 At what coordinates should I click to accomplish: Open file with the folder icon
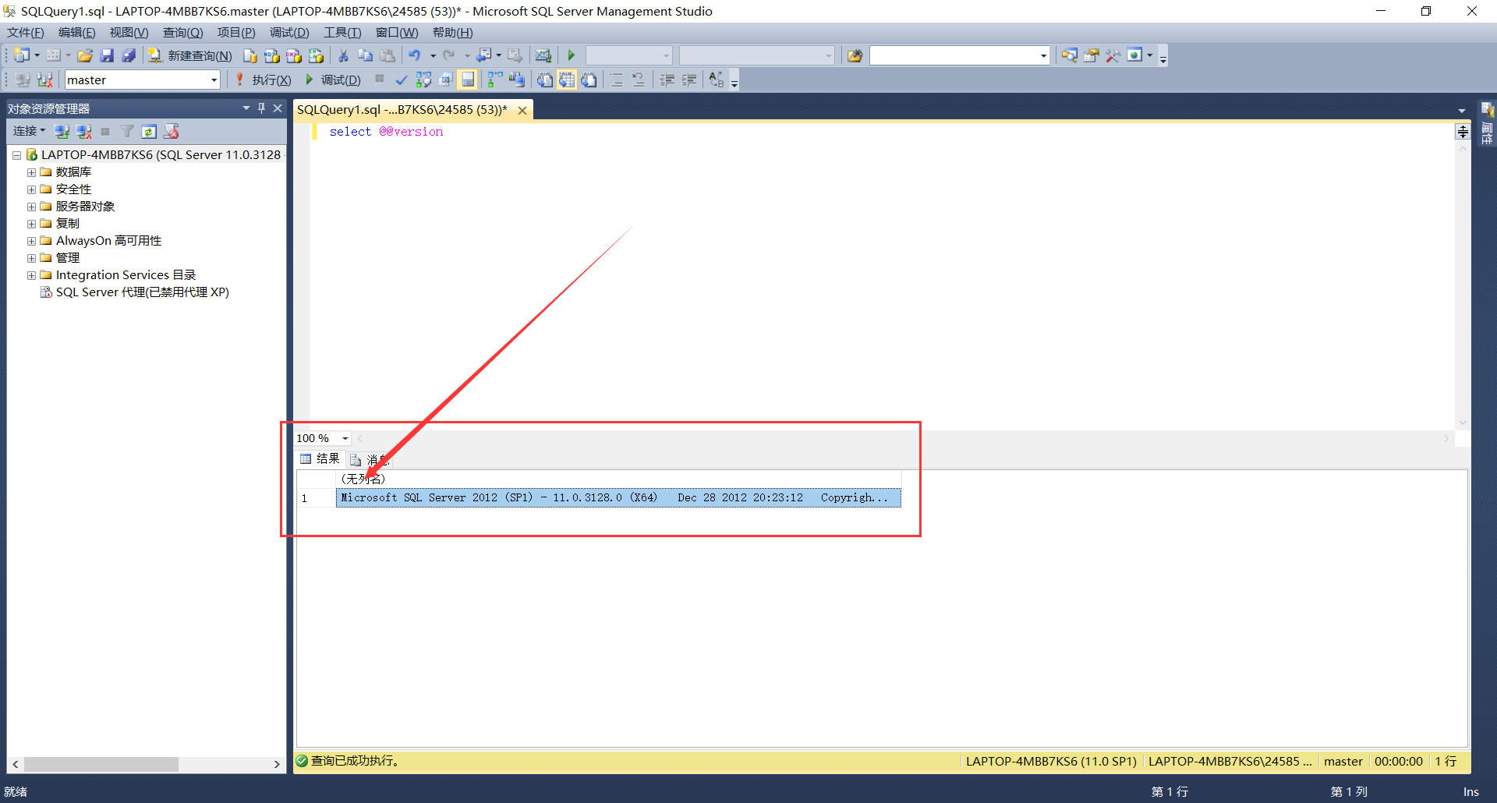pyautogui.click(x=85, y=55)
